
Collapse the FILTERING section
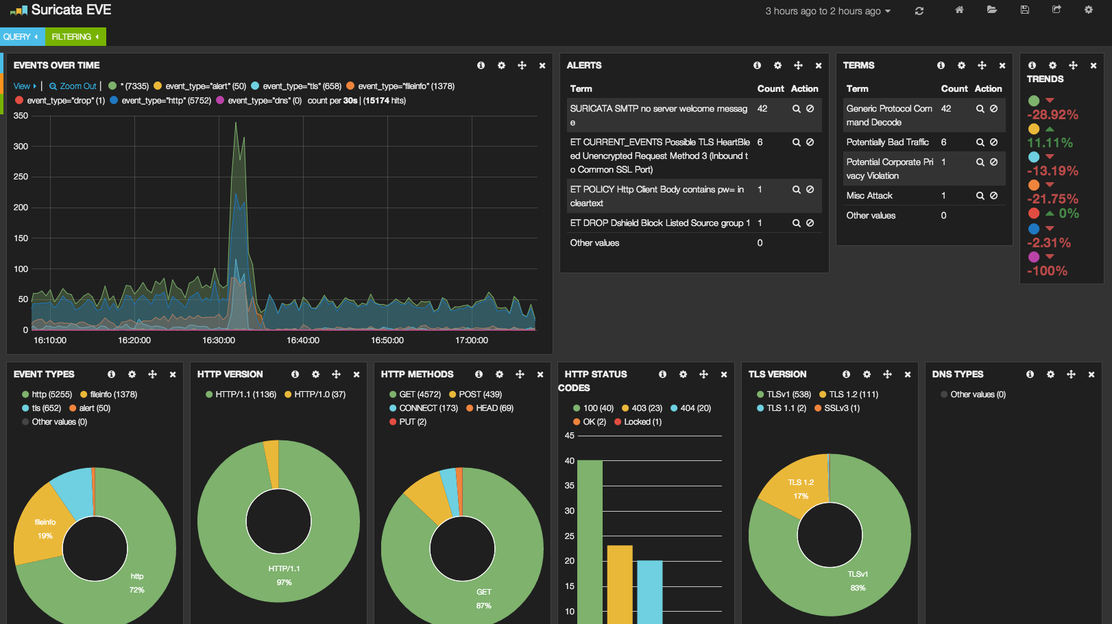75,37
